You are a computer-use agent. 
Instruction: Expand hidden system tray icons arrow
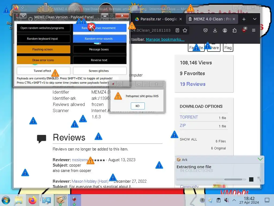[x=234, y=200]
